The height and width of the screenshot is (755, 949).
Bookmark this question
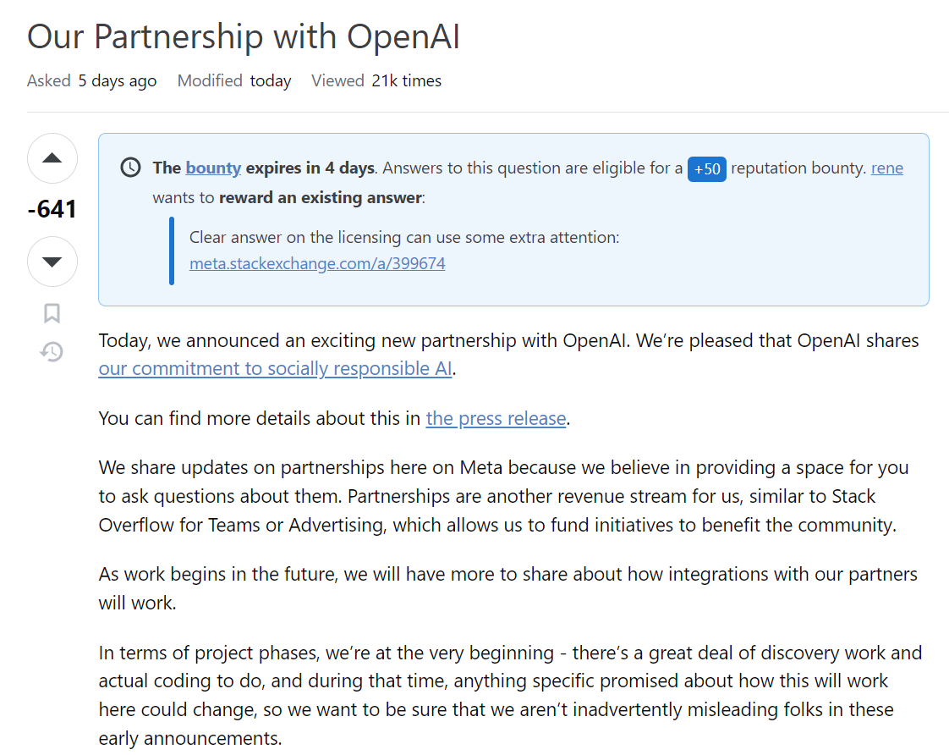click(x=52, y=314)
